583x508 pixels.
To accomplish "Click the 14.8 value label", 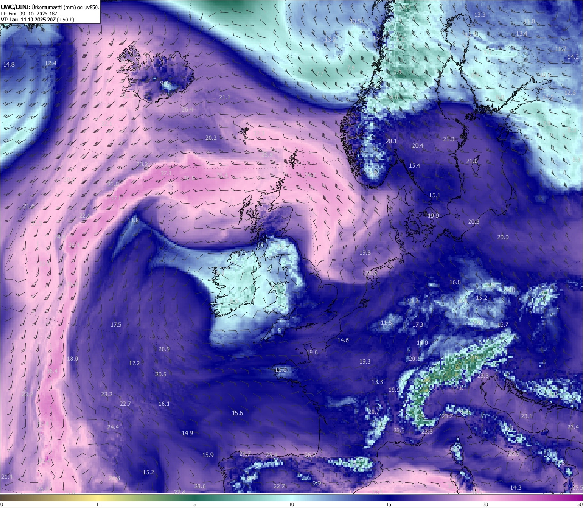I will click(x=9, y=64).
